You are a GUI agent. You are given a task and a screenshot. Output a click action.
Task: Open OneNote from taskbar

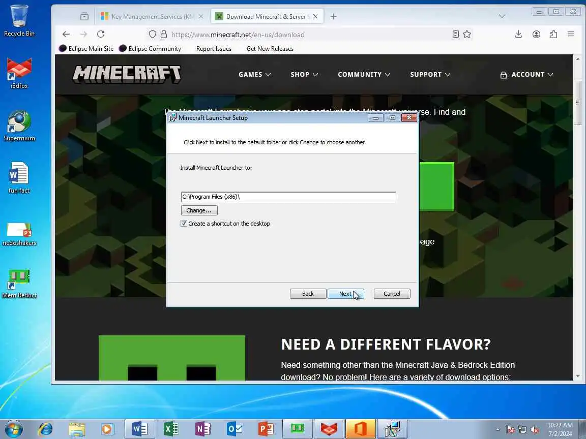coord(202,429)
